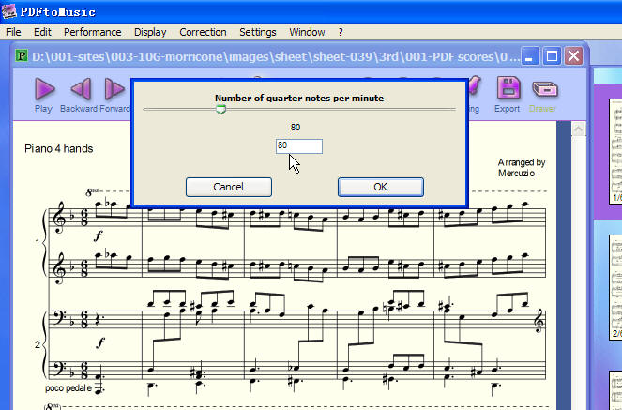The height and width of the screenshot is (410, 622).
Task: Click the document path title bar text
Action: pyautogui.click(x=275, y=56)
